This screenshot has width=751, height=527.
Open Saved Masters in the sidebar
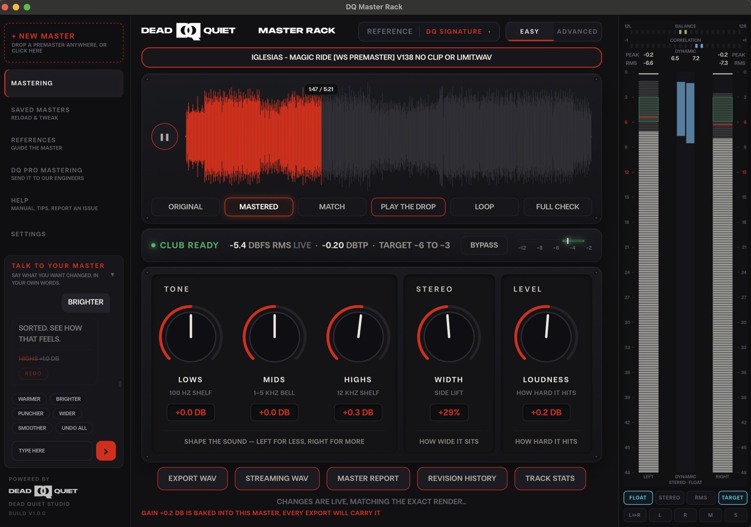click(64, 113)
